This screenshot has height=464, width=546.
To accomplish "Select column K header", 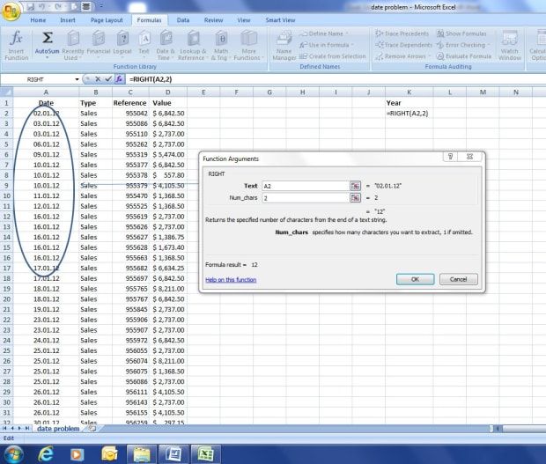I will click(409, 92).
